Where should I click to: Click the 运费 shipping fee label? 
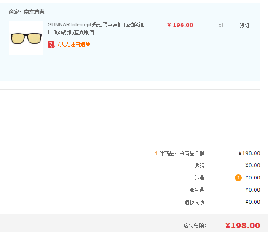tap(201, 178)
